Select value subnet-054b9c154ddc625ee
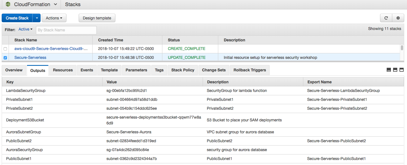Screen dimensions: 407x165 click(x=131, y=108)
